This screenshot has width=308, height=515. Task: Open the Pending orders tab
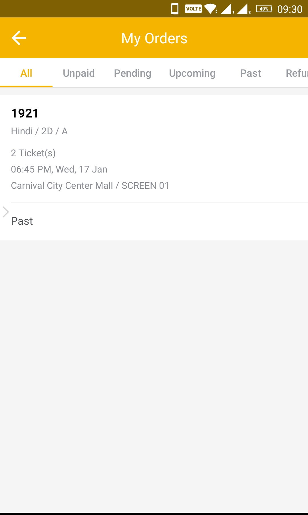[133, 73]
